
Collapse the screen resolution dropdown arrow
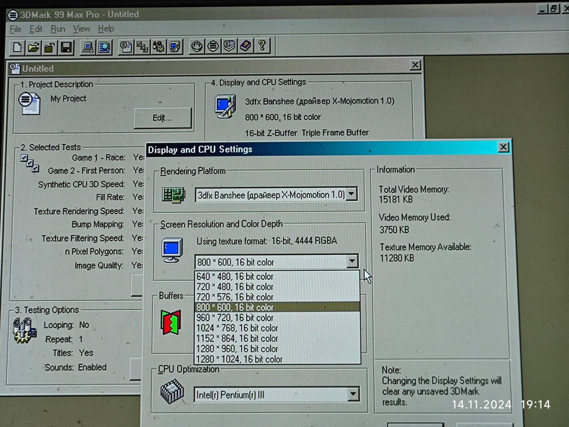(352, 261)
